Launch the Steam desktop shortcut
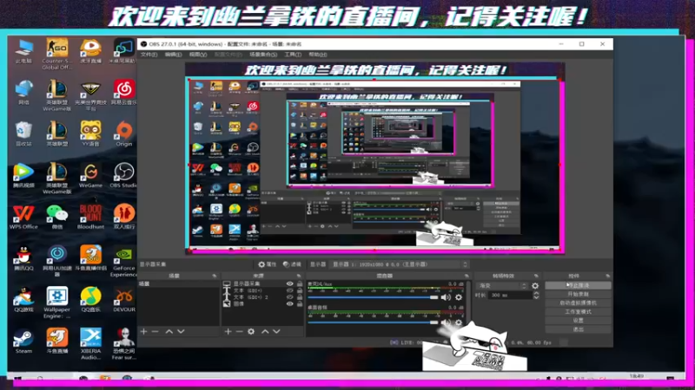Viewport: 695px width, 390px height. coord(23,341)
